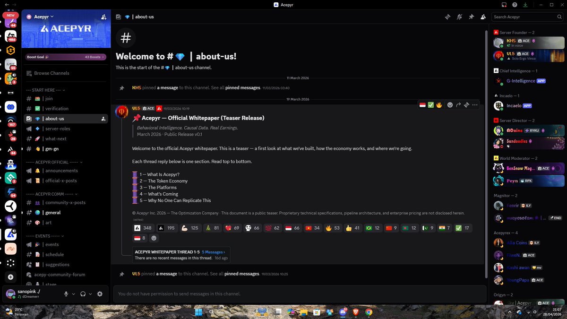Open User Settings gear icon

click(x=100, y=294)
